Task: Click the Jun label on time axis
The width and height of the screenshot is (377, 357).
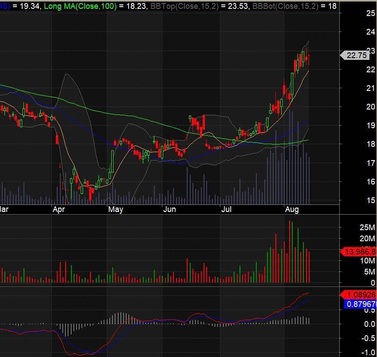Action: (x=169, y=209)
